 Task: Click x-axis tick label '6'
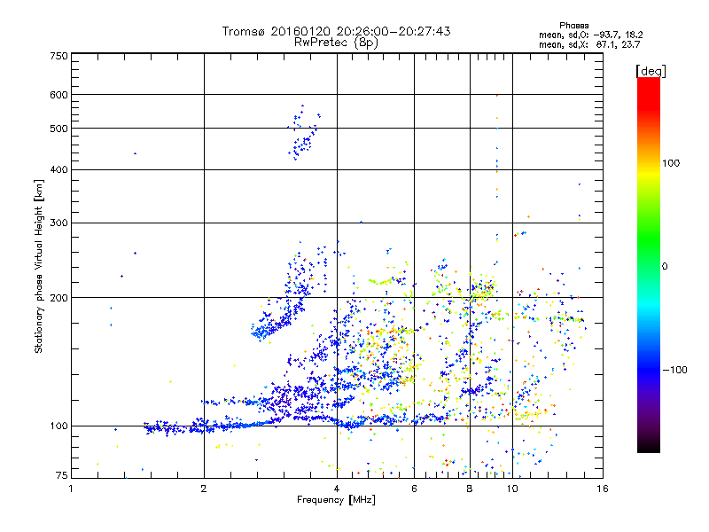[x=414, y=489]
